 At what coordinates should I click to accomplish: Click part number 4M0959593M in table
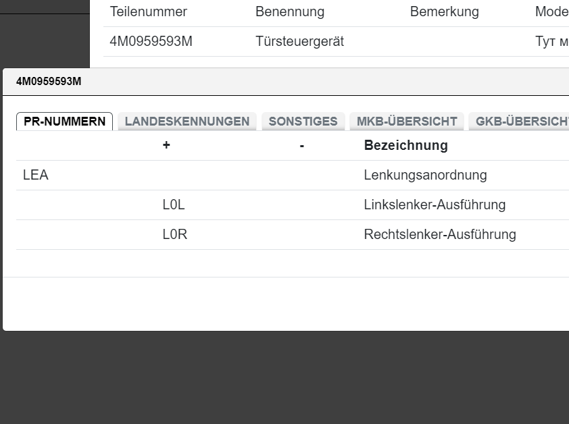(151, 42)
